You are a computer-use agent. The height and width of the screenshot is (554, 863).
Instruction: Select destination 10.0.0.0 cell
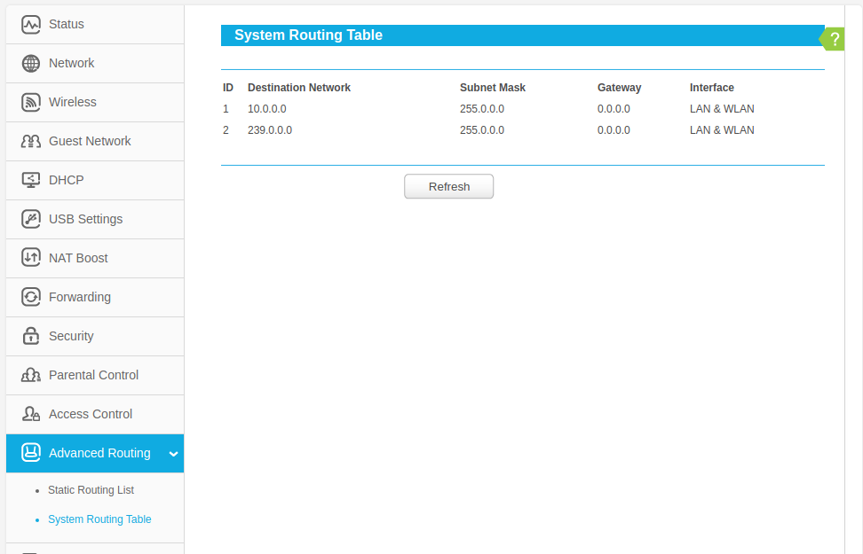(x=267, y=109)
